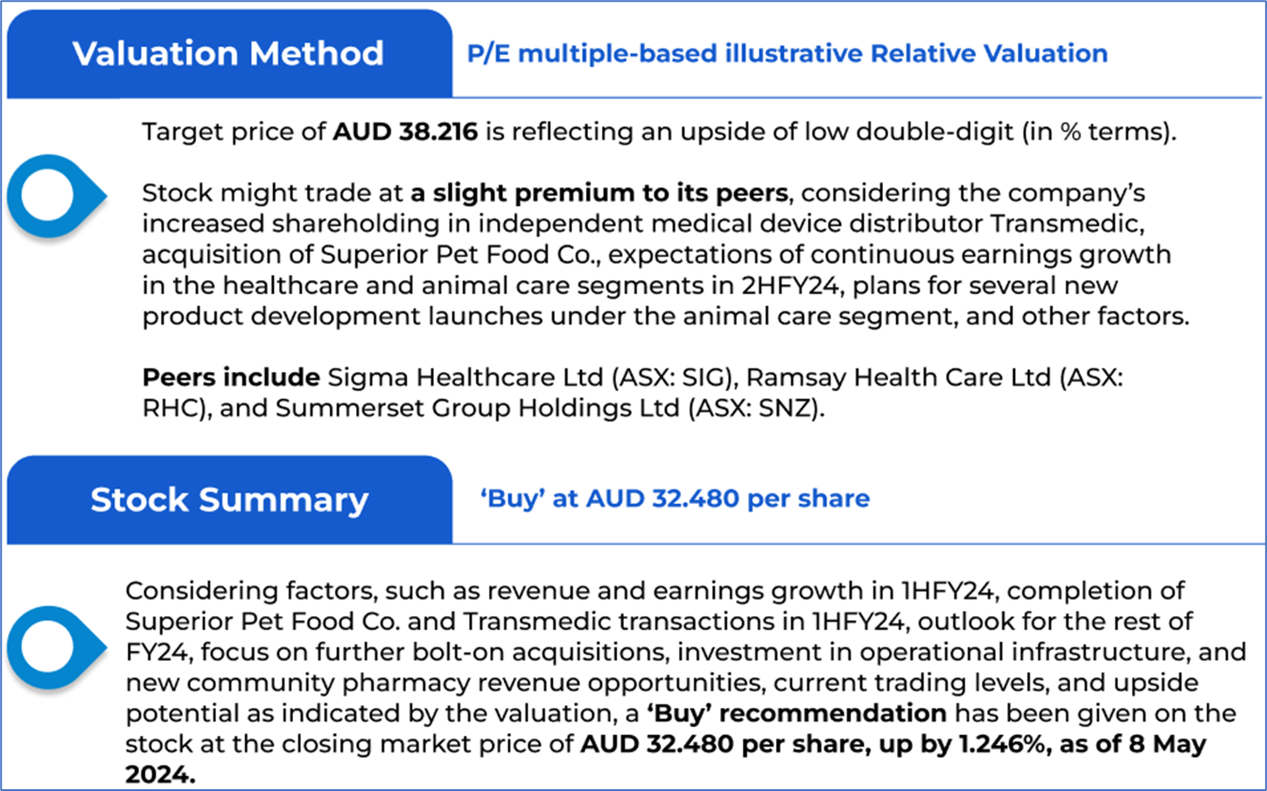This screenshot has width=1267, height=791.
Task: Select the Stock Summary header tab
Action: [229, 500]
